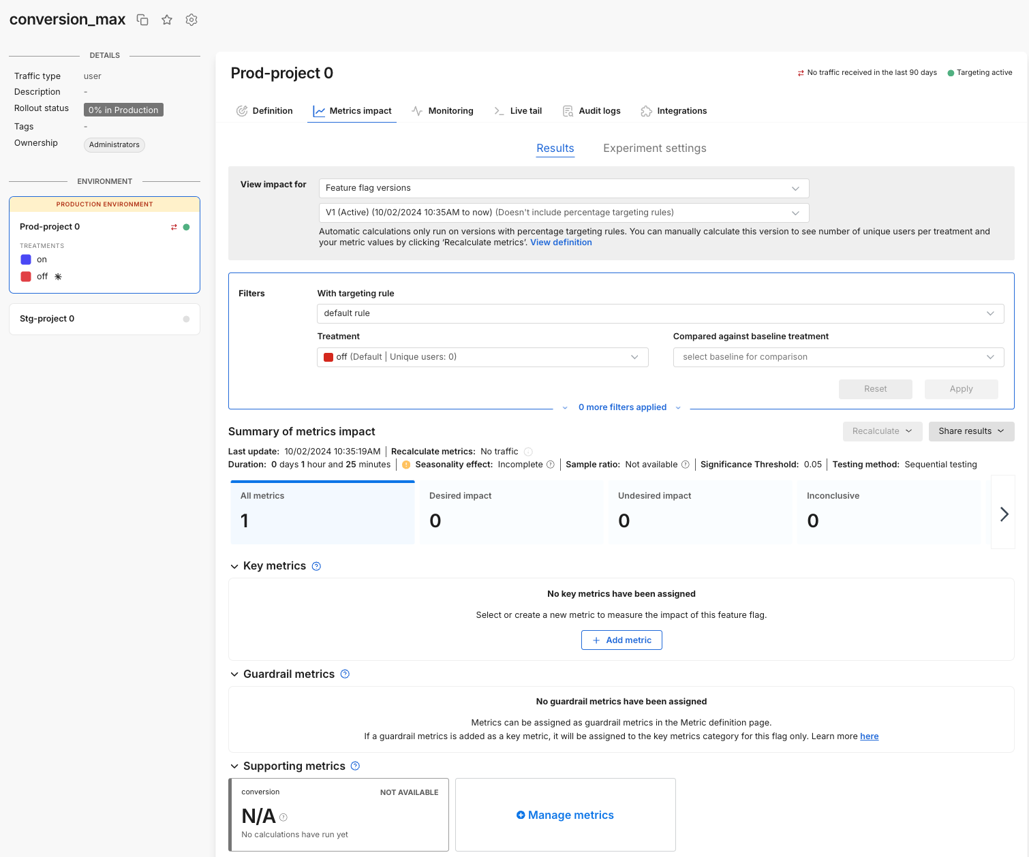Viewport: 1029px width, 857px height.
Task: Open the Feature flag versions dropdown
Action: click(564, 188)
